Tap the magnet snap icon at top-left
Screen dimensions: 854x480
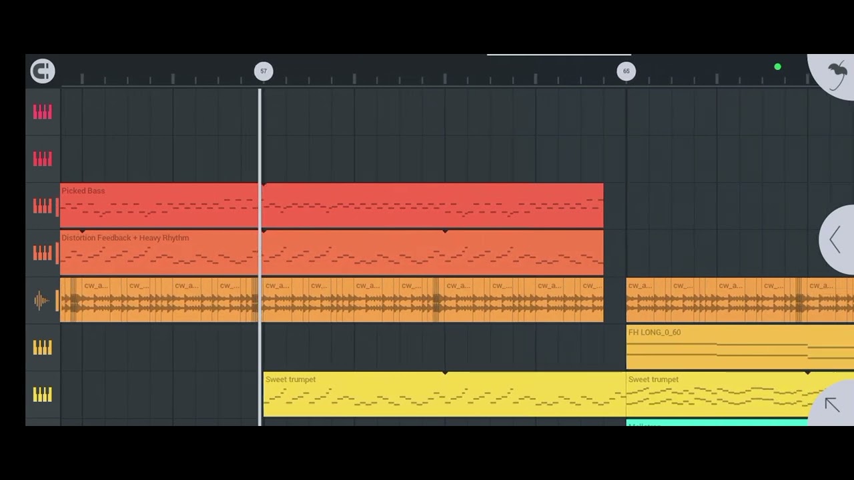(43, 71)
